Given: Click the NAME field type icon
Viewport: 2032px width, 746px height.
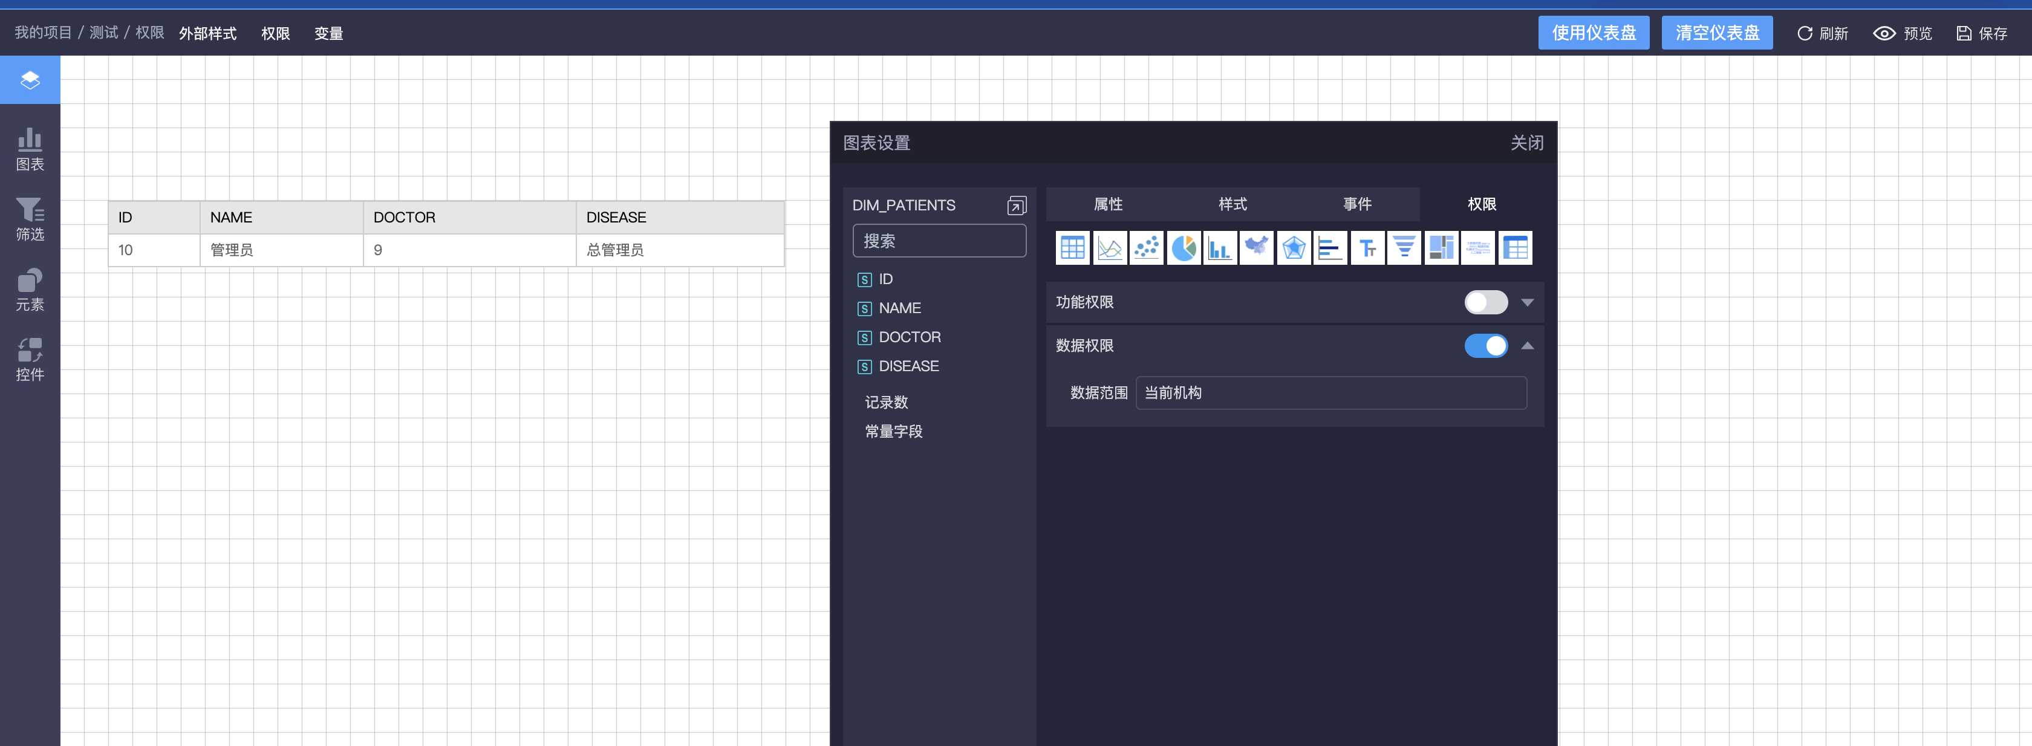Looking at the screenshot, I should 865,309.
